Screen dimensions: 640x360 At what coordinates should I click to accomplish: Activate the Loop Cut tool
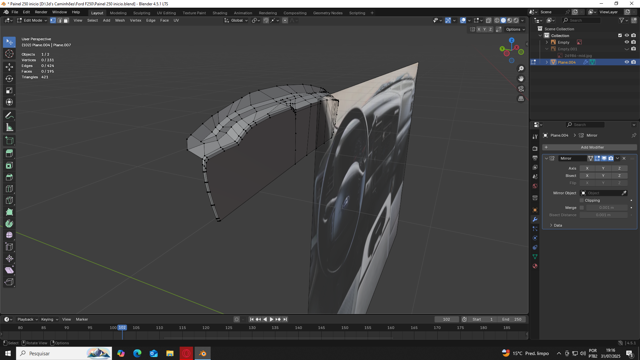[x=9, y=189]
